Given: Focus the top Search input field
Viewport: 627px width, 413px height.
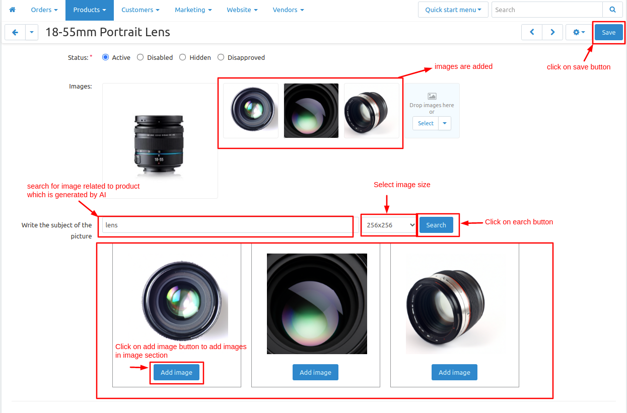Looking at the screenshot, I should pos(547,10).
